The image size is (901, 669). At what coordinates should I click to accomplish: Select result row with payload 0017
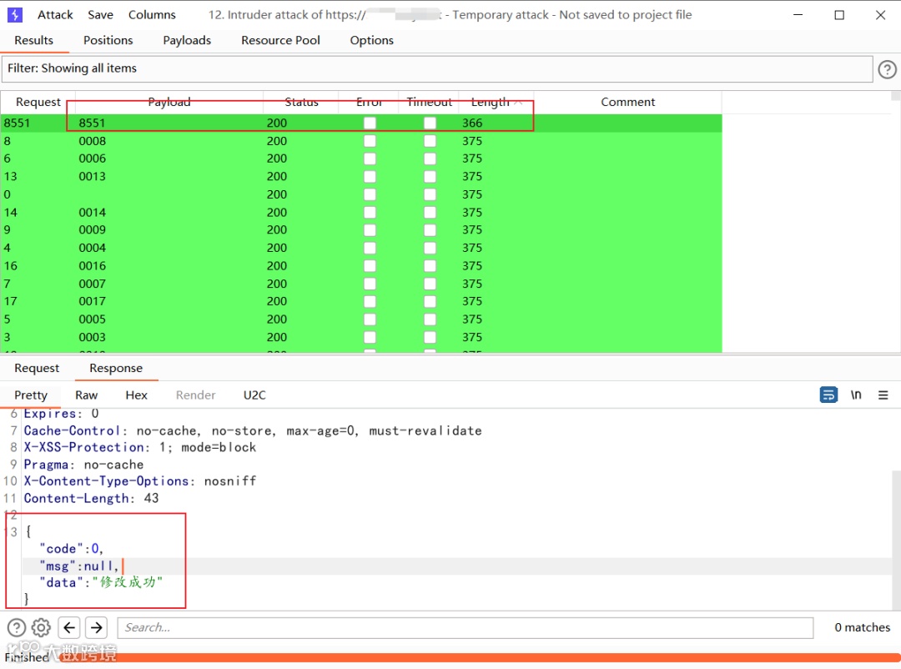[361, 301]
